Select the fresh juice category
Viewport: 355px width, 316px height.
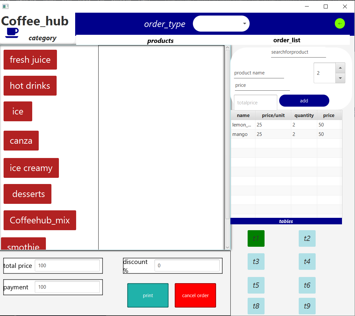(30, 60)
